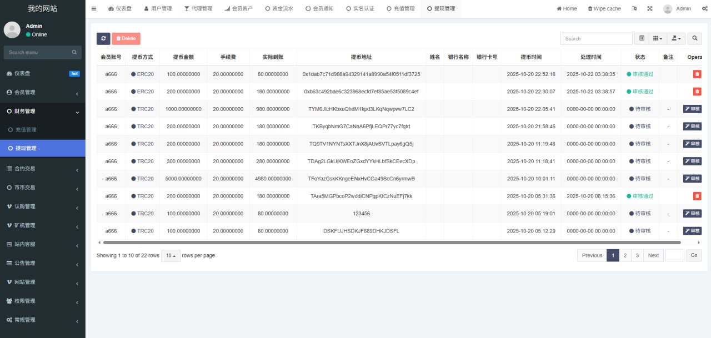This screenshot has height=338, width=711.
Task: Open the export data dropdown
Action: [675, 38]
